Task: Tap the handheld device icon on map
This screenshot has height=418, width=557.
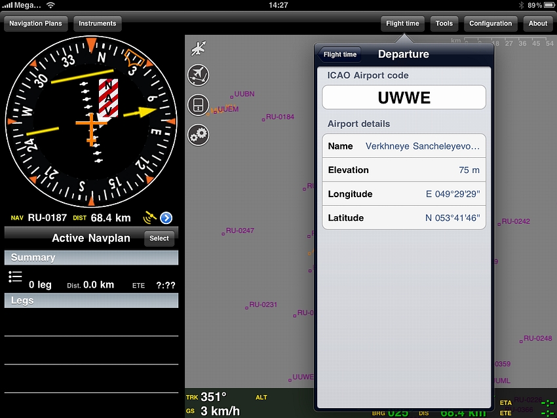Action: [x=198, y=105]
